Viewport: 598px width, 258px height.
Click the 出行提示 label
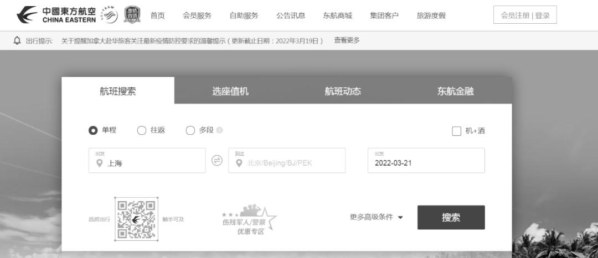coord(39,41)
